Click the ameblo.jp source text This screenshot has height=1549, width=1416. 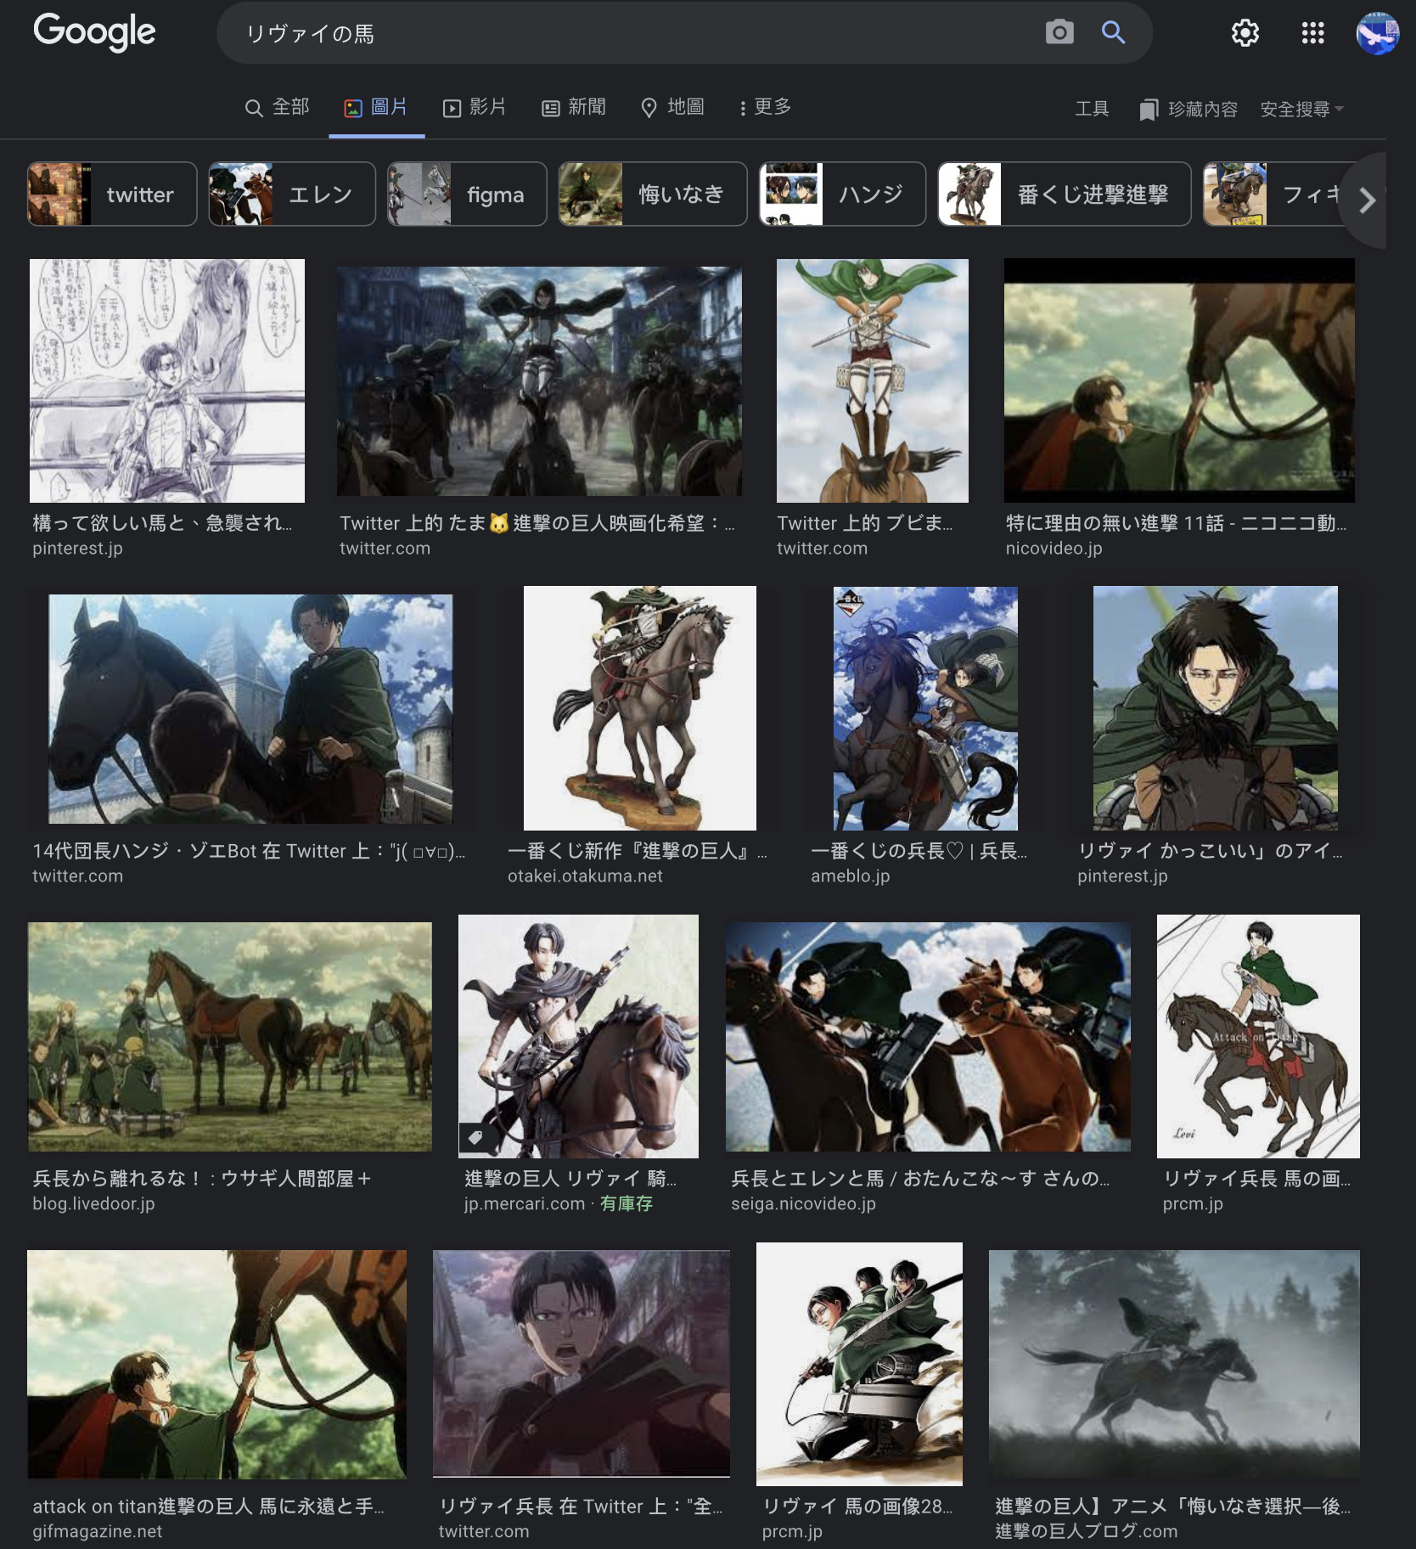click(x=850, y=876)
